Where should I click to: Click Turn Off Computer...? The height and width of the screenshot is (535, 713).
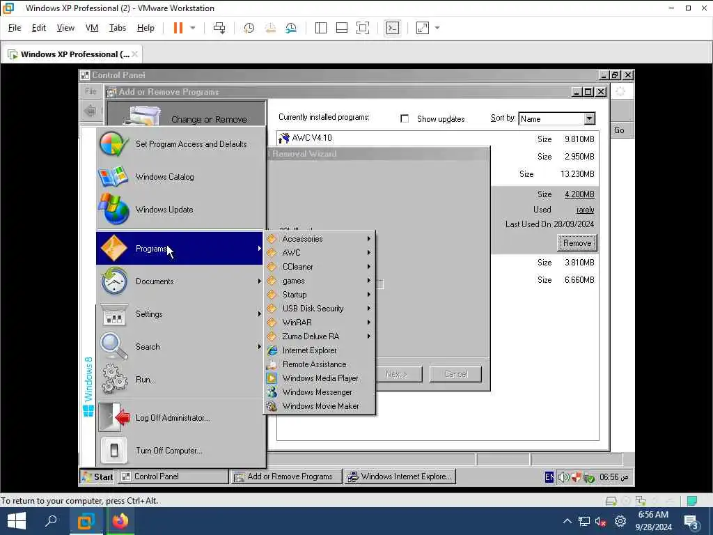tap(180, 451)
